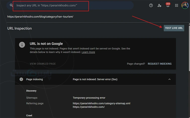Open the account profile avatar
Screen dimensions: 190x118
coord(185,5)
